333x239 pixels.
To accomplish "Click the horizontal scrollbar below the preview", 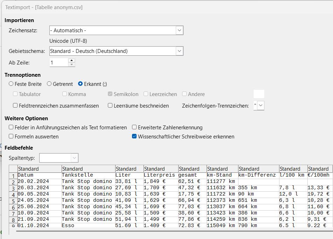I will pyautogui.click(x=168, y=231).
